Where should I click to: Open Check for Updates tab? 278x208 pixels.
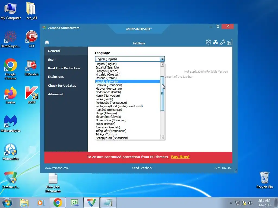click(66, 86)
